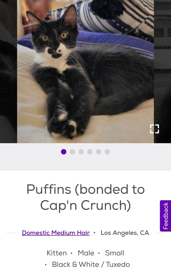Click the word Puffins in the heading
Screen dimensions: 171x277
click(49, 189)
